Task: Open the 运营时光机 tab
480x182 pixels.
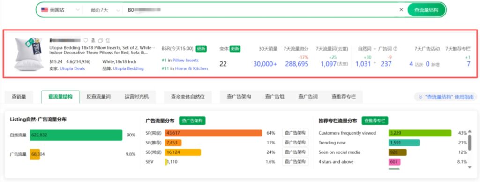Action: 136,97
